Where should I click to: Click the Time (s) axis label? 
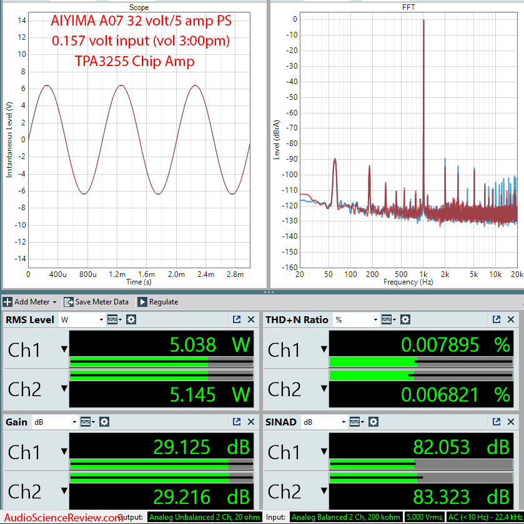tap(139, 282)
